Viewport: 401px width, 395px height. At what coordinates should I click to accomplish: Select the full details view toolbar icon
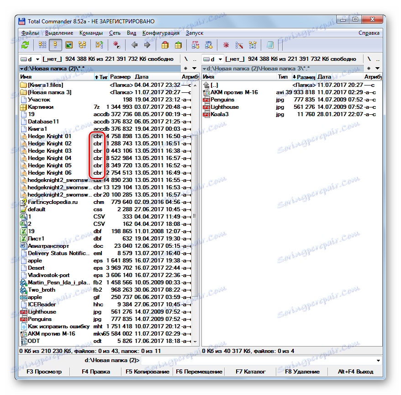pos(56,45)
